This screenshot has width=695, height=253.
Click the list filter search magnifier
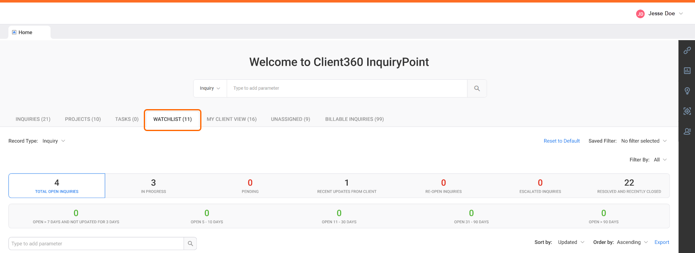pyautogui.click(x=190, y=243)
